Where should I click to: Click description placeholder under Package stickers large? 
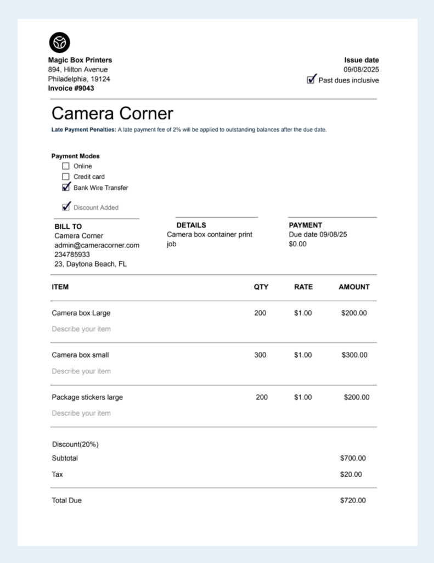coord(81,413)
